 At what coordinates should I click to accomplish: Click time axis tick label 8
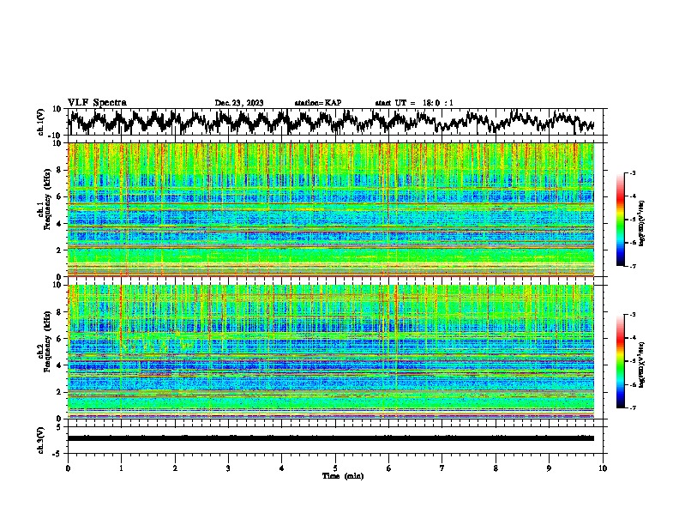(496, 468)
